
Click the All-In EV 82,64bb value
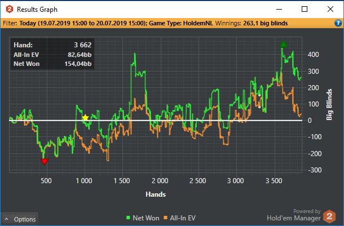click(x=80, y=55)
